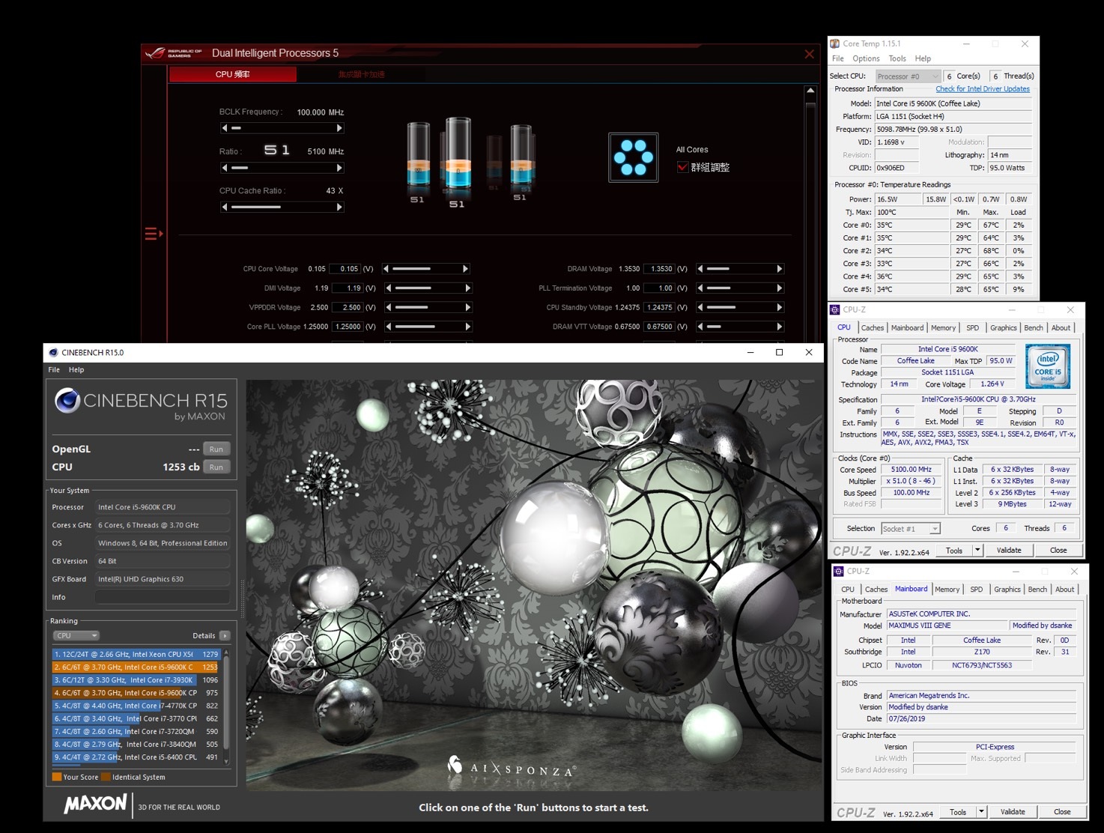
Task: Open the Tools dropdown arrow in upper CPU-Z
Action: pyautogui.click(x=977, y=550)
